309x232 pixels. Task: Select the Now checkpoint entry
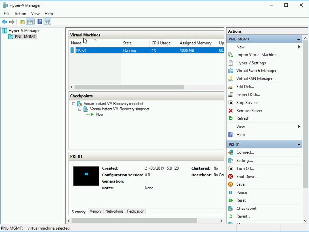(100, 114)
